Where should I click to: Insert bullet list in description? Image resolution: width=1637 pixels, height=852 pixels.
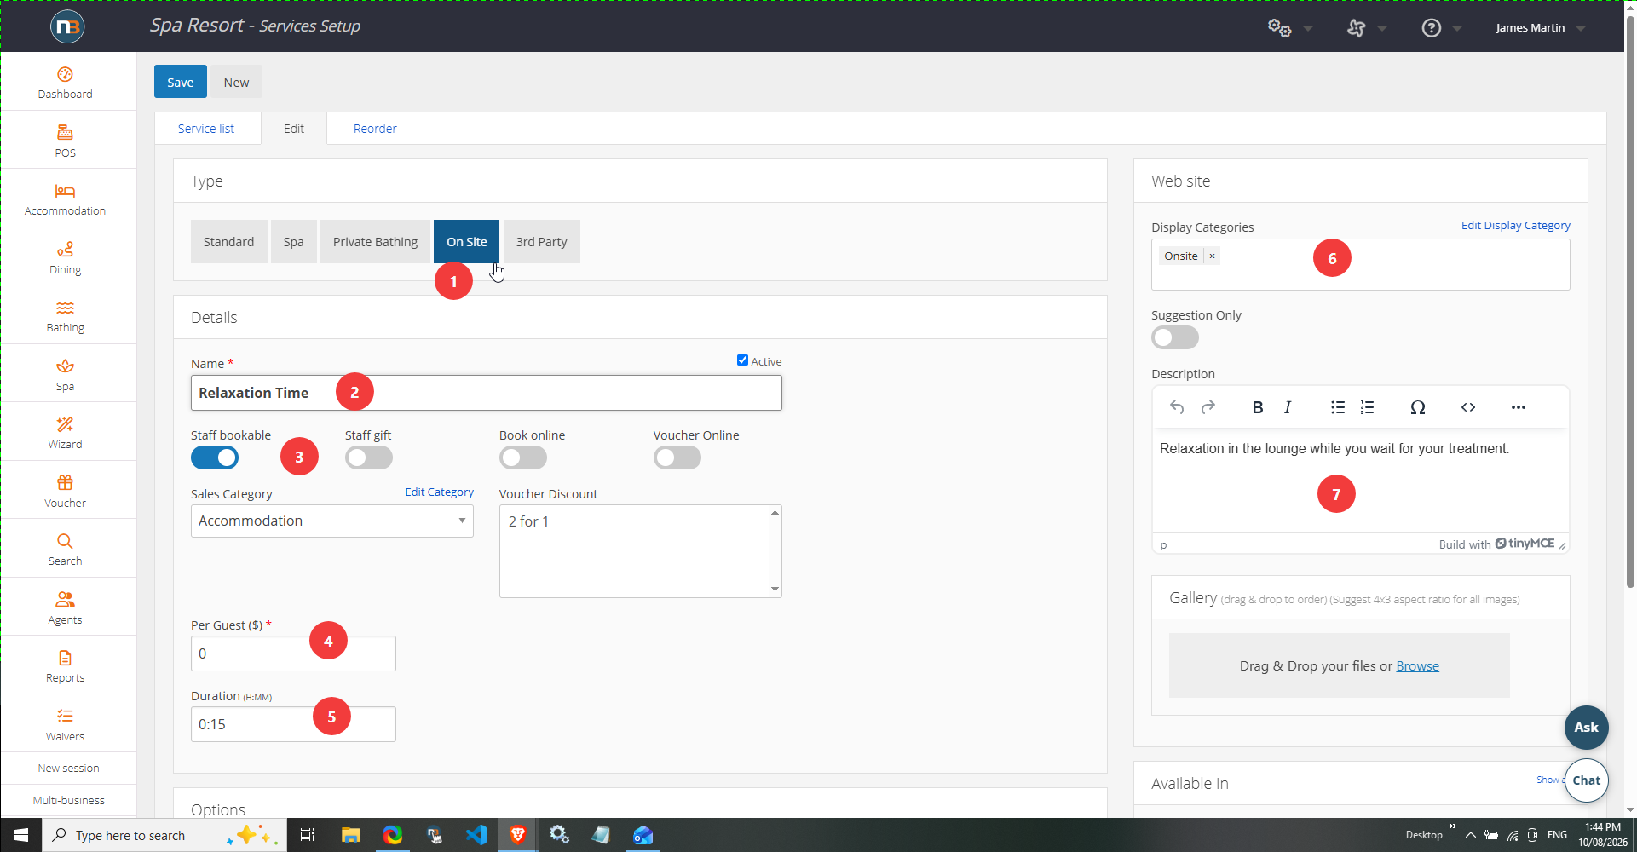[x=1338, y=407]
